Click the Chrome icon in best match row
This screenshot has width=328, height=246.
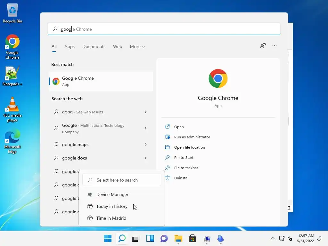(x=56, y=81)
